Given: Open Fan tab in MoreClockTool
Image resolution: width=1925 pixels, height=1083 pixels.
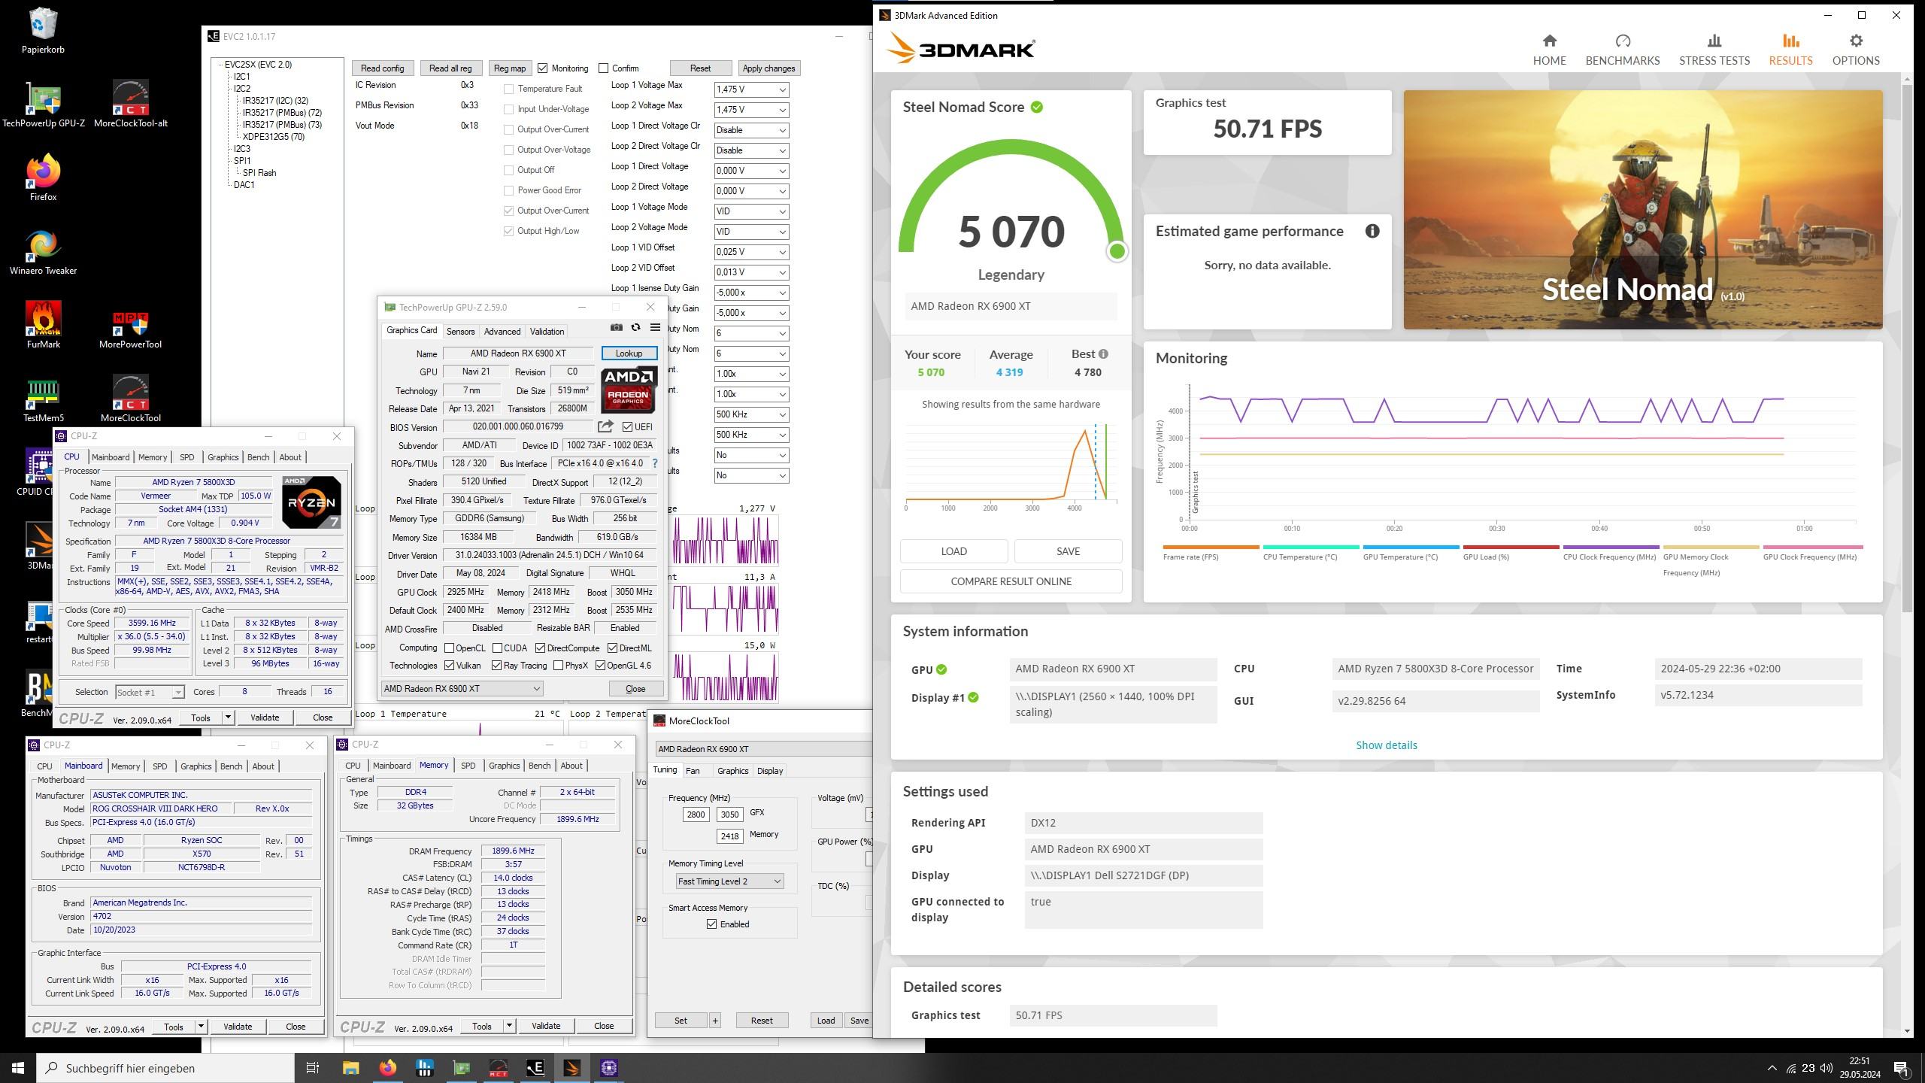Looking at the screenshot, I should (x=693, y=771).
